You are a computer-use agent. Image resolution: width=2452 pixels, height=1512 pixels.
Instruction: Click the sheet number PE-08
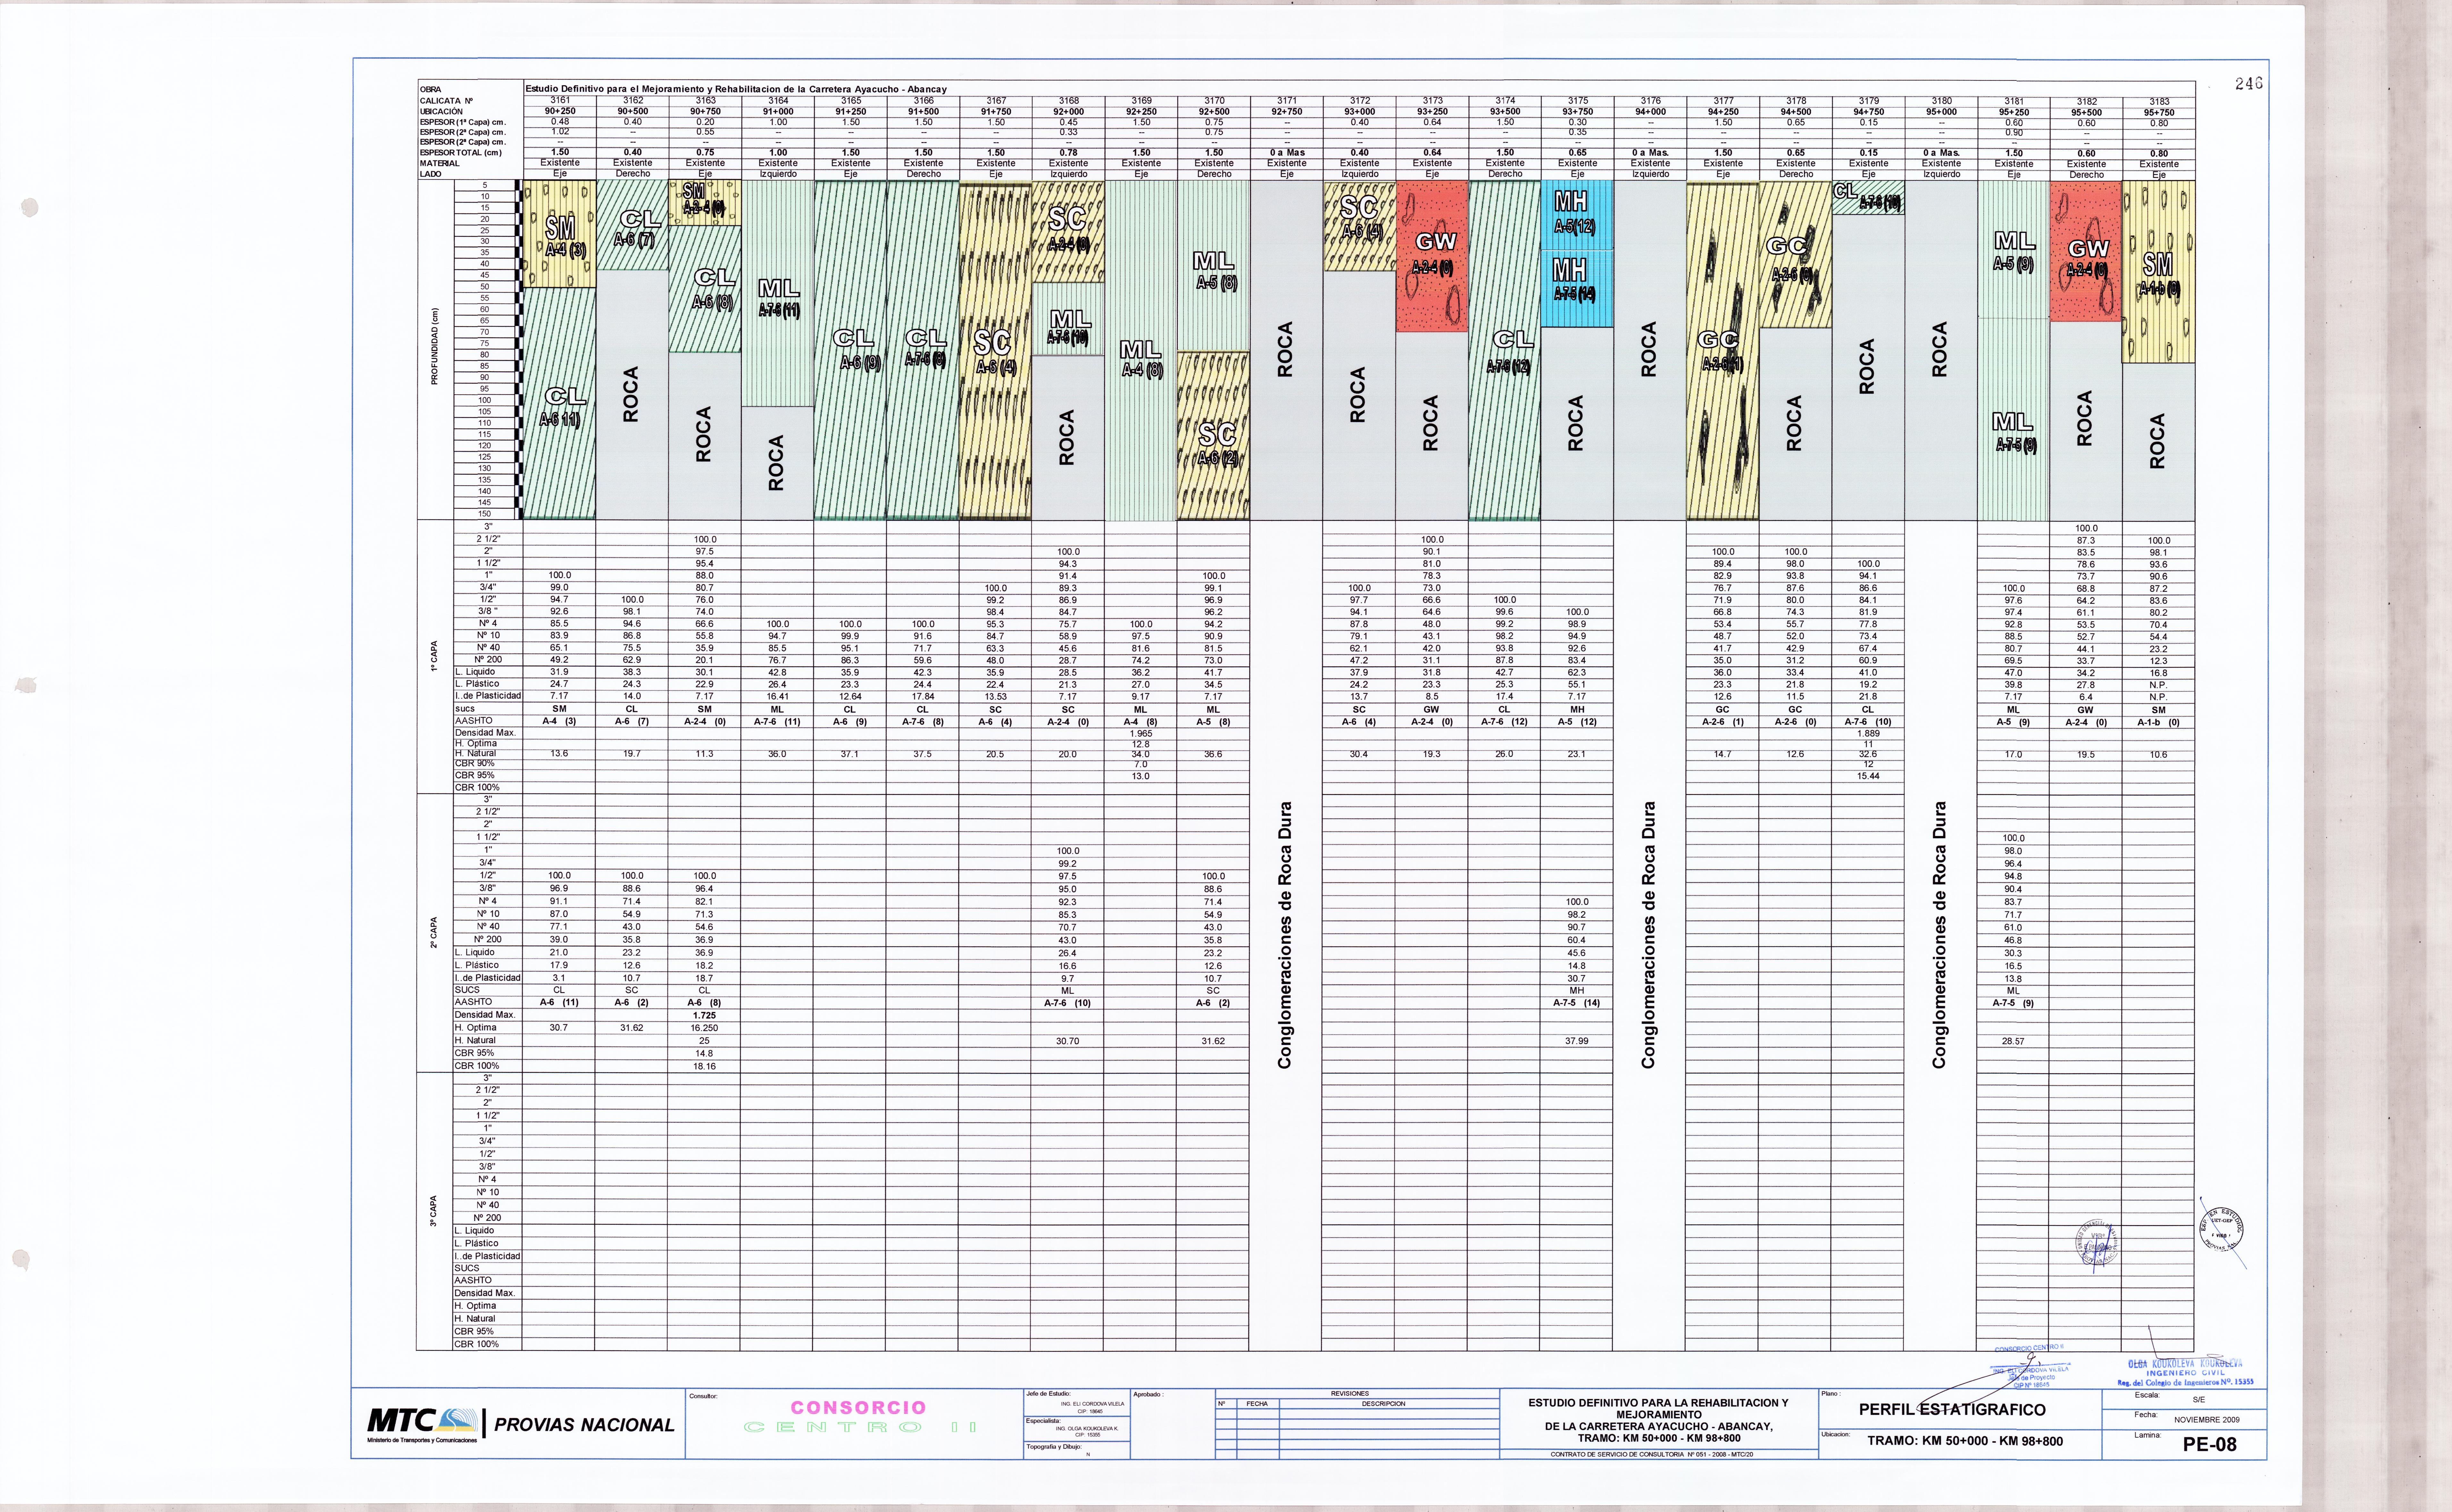click(2209, 1444)
